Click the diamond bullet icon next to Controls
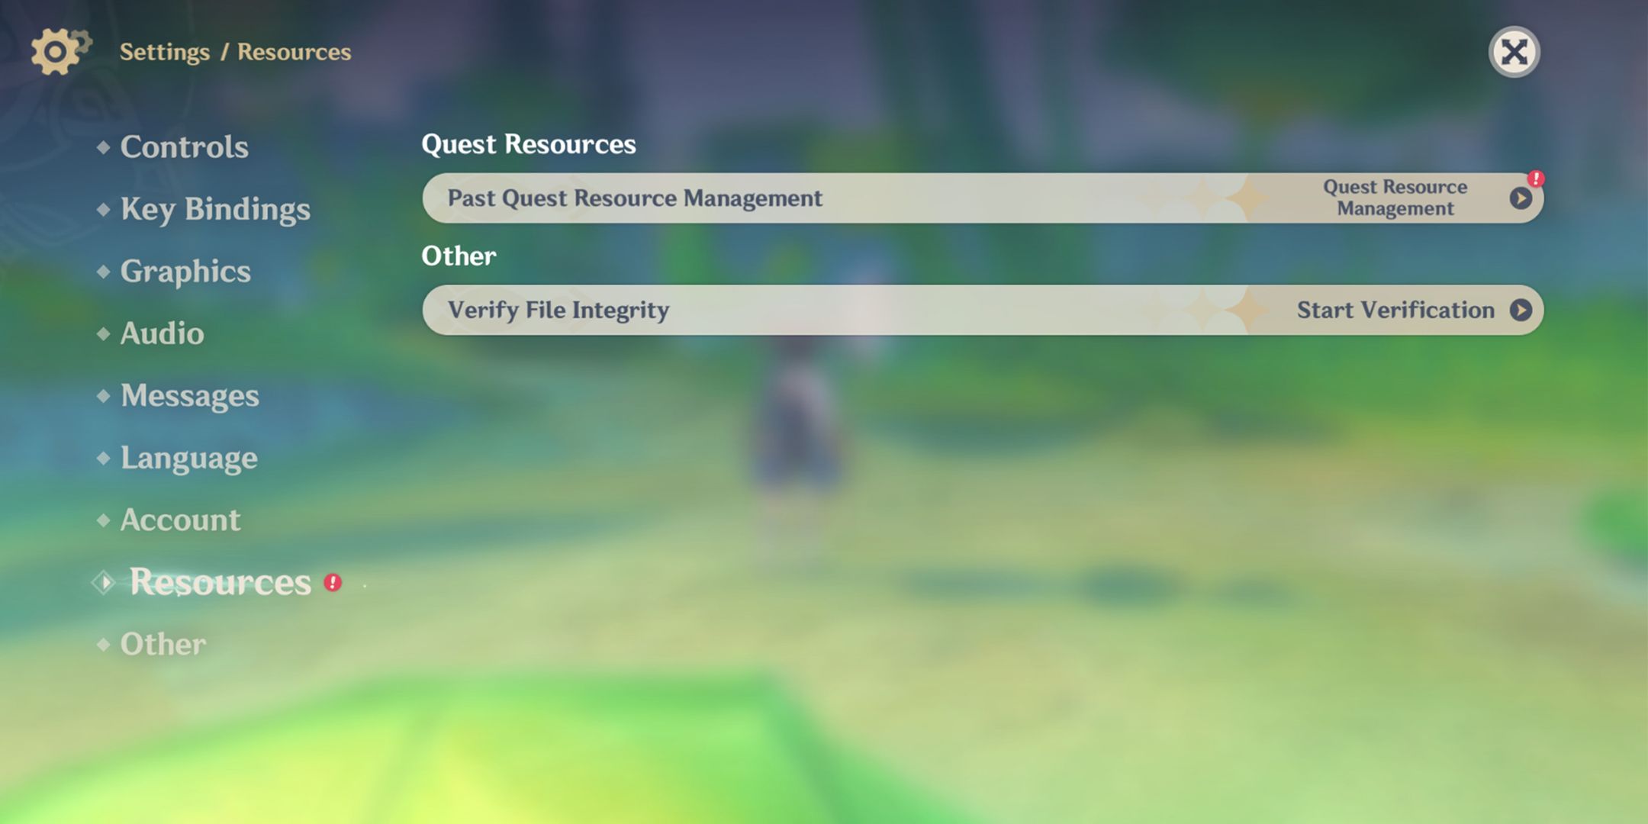This screenshot has width=1648, height=824. click(x=103, y=146)
